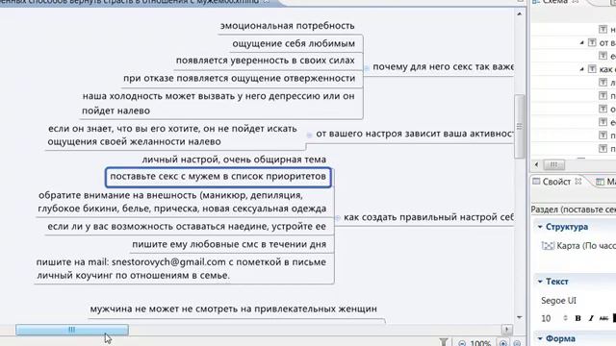The image size is (616, 346).
Task: Click the T icon of outline row 'от в'
Action: (x=592, y=42)
